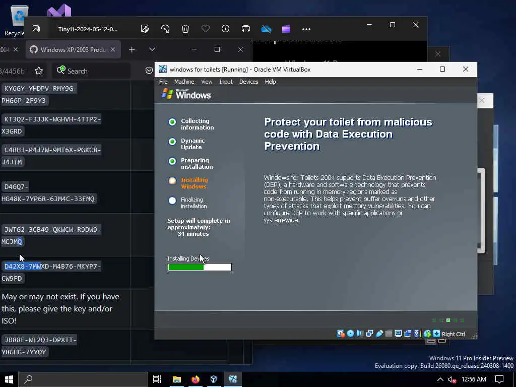
Task: Expand the system tray hidden icons chevron
Action: coord(440,379)
